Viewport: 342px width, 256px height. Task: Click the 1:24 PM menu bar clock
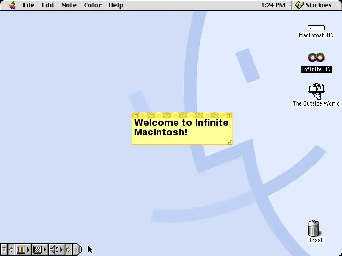click(273, 5)
